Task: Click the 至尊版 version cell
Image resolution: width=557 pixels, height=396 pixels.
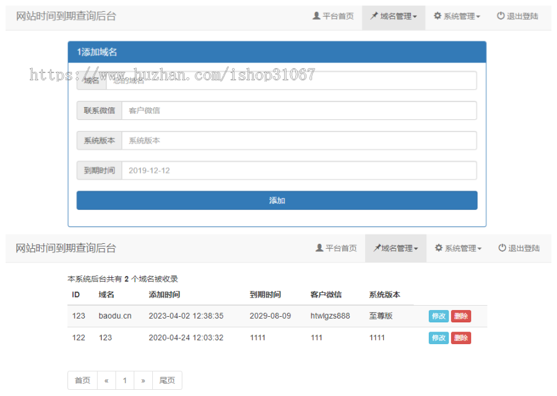Action: point(381,316)
